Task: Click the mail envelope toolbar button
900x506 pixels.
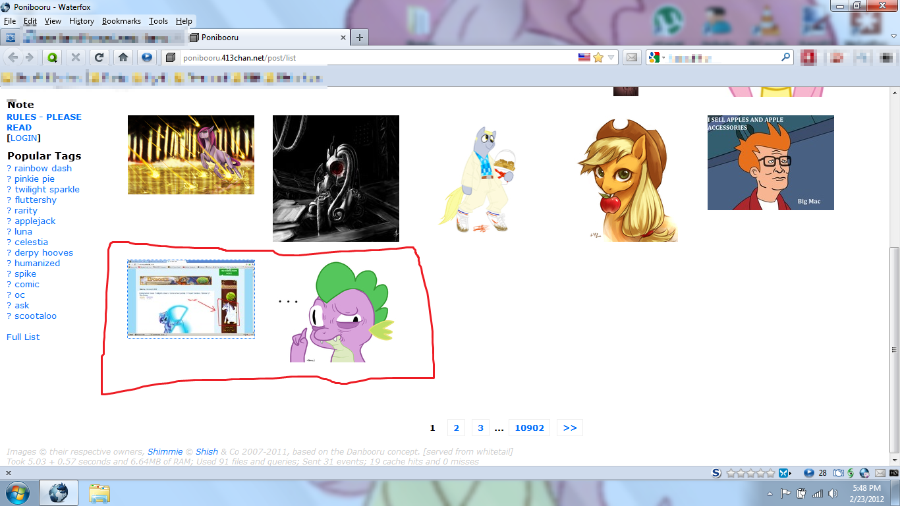Action: (632, 57)
